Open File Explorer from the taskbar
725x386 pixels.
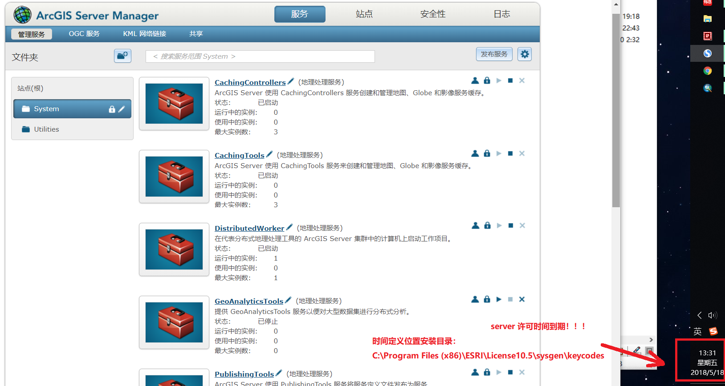coord(708,19)
